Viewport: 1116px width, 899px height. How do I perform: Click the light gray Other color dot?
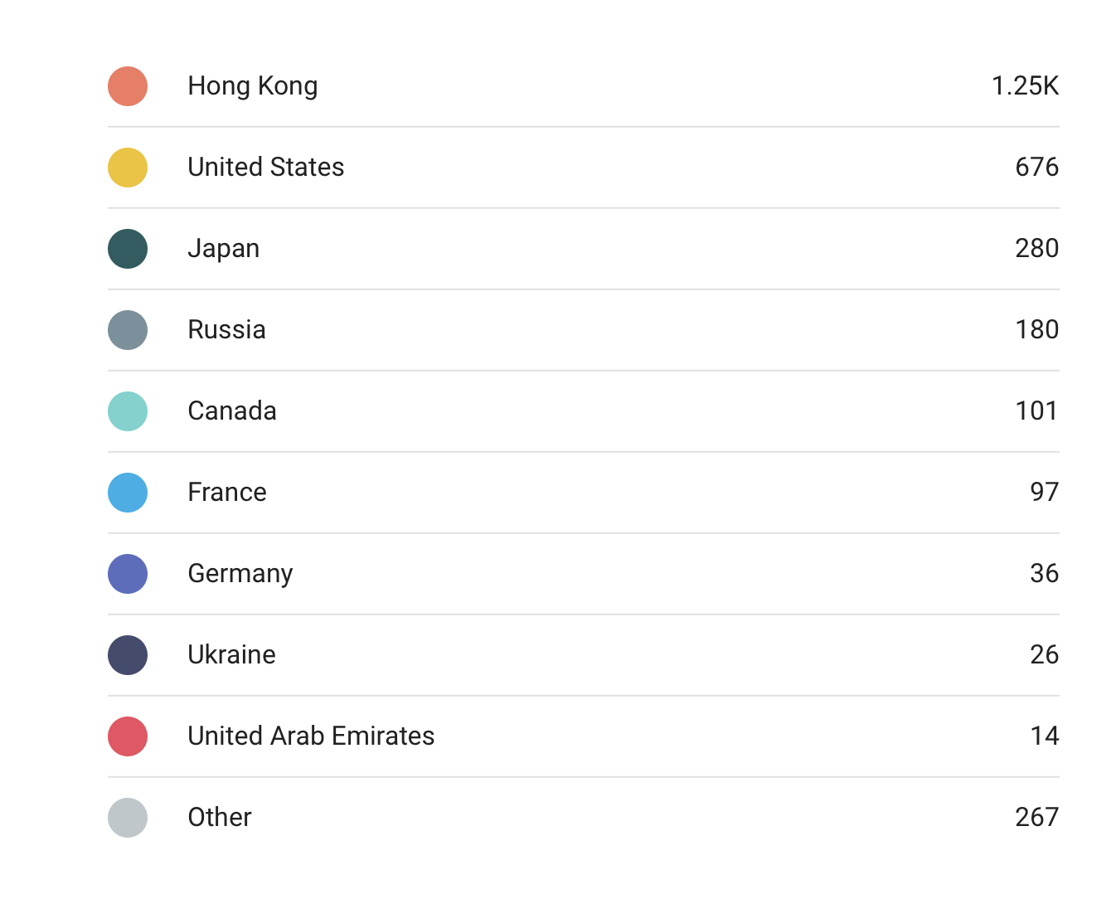[128, 818]
